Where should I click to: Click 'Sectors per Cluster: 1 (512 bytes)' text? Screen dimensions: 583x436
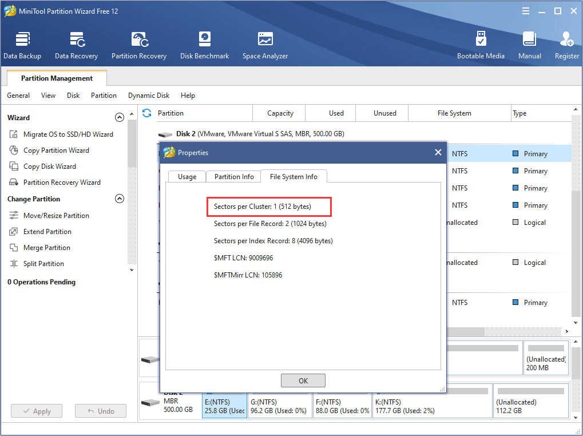pos(263,207)
